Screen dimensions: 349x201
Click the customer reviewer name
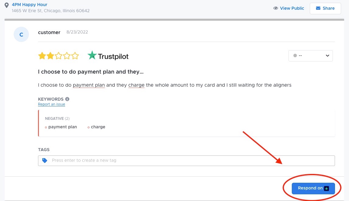tap(49, 33)
